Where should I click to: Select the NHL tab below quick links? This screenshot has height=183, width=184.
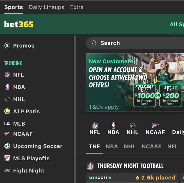130,147
